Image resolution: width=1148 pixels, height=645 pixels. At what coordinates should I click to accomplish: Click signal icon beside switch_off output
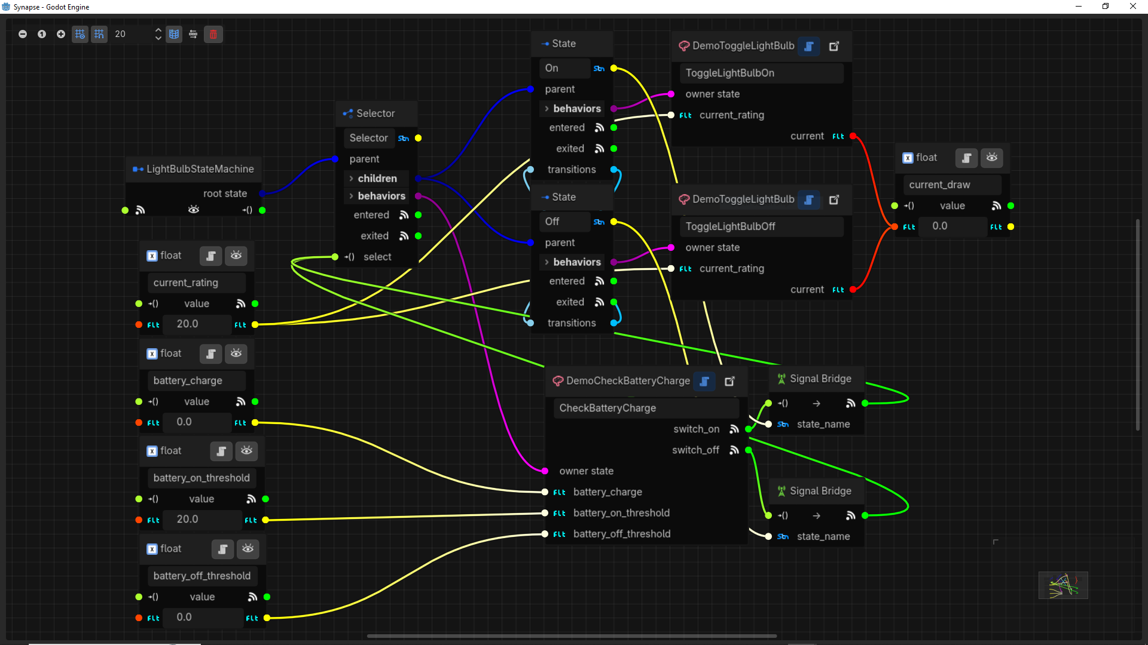734,450
